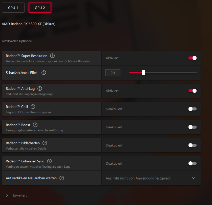Open help icon for Radeon Enhanced Sync
Viewport: 212px width, 205px height.
pos(49,161)
